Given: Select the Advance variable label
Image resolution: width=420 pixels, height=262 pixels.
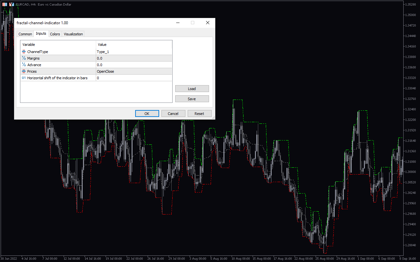Looking at the screenshot, I should click(34, 65).
